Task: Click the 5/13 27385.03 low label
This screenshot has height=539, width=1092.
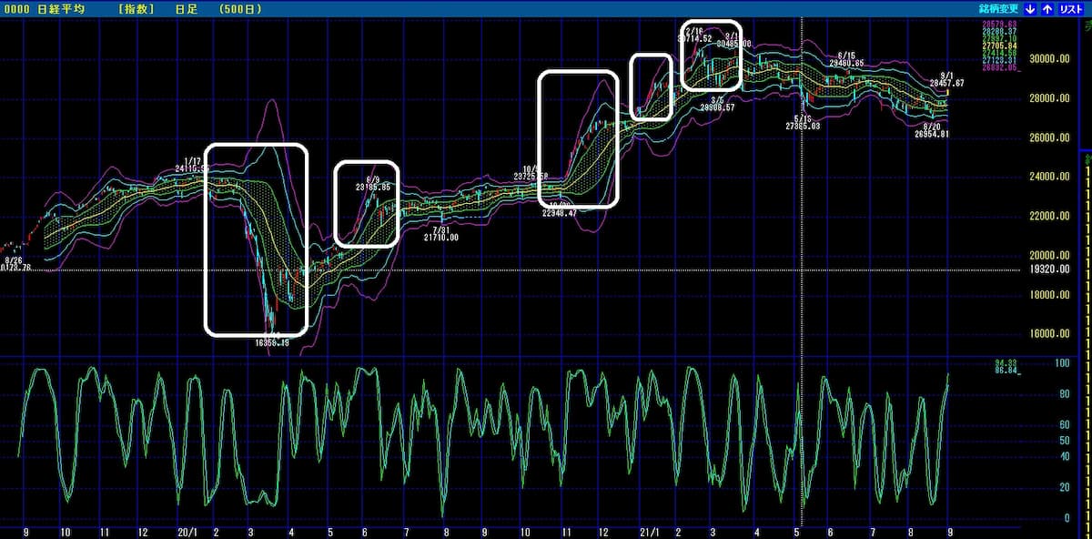Action: pos(803,123)
